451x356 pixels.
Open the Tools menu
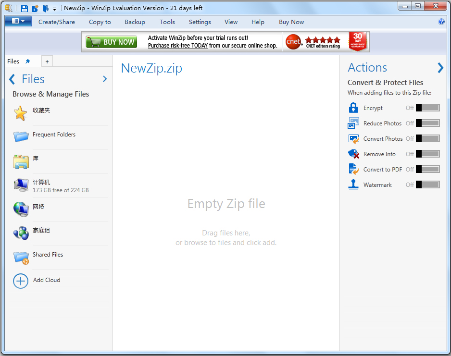[167, 22]
